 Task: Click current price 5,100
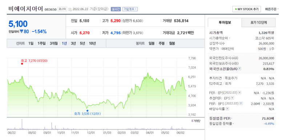coord(18,24)
